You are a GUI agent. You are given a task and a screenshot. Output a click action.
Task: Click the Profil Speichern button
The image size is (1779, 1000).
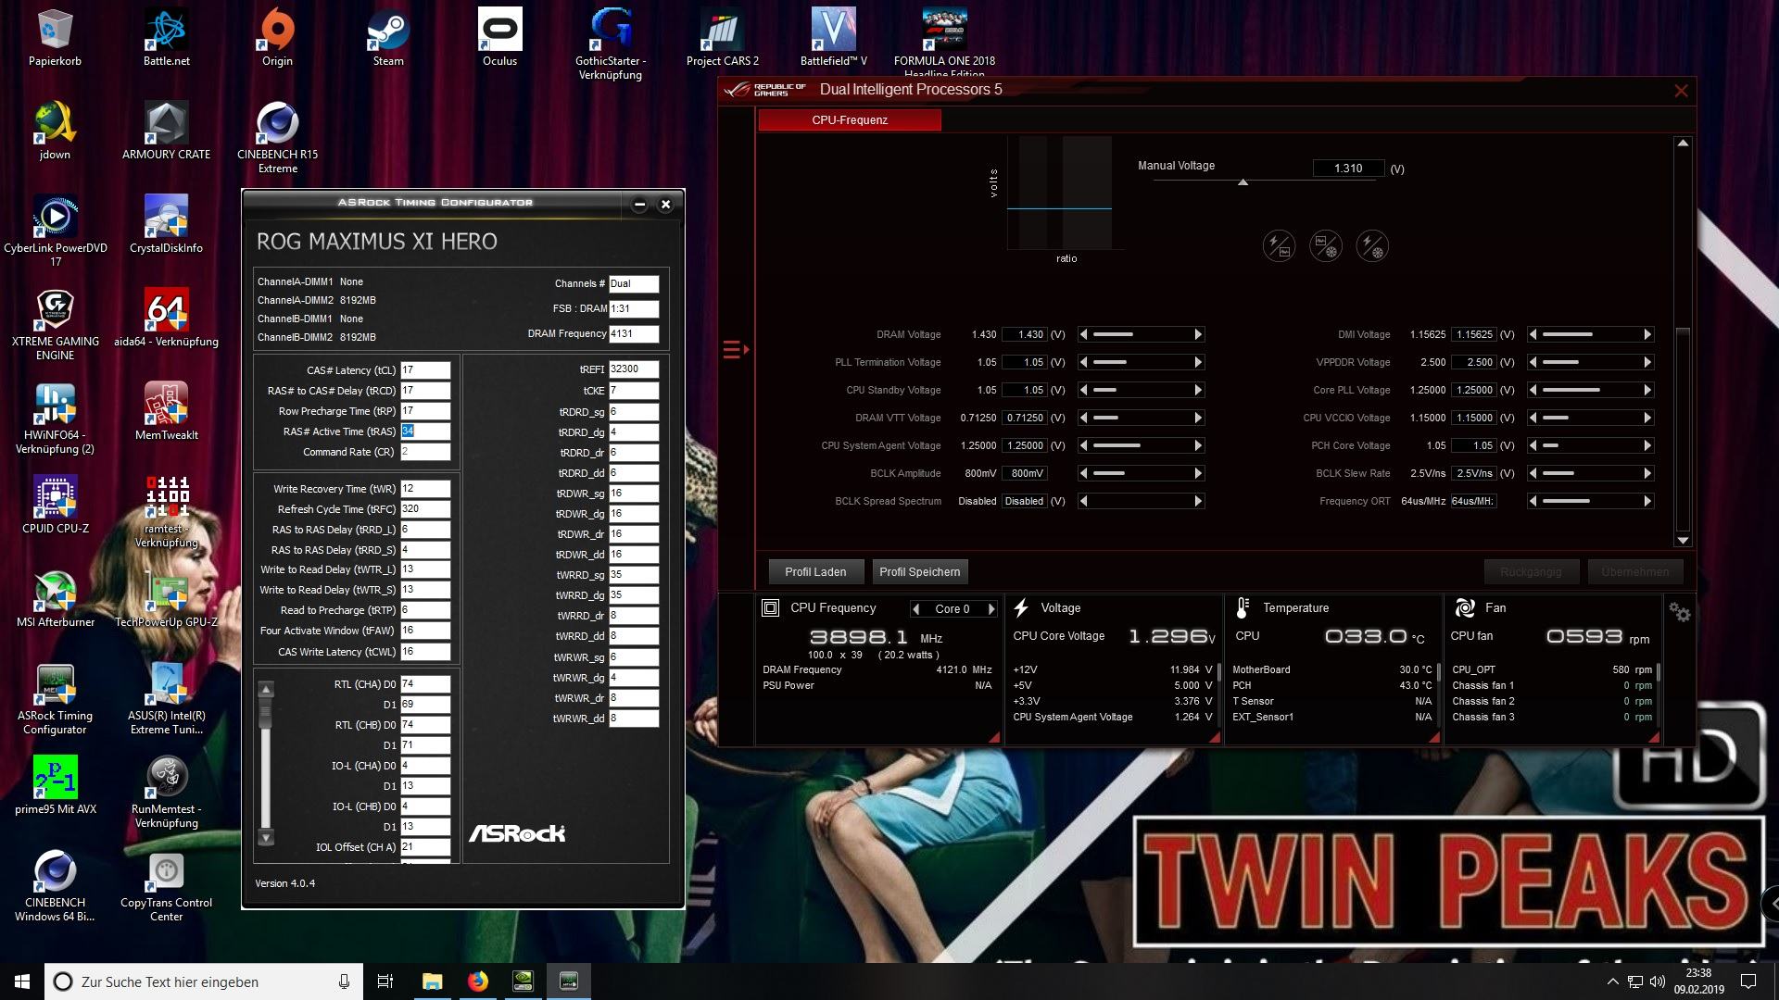(x=919, y=571)
